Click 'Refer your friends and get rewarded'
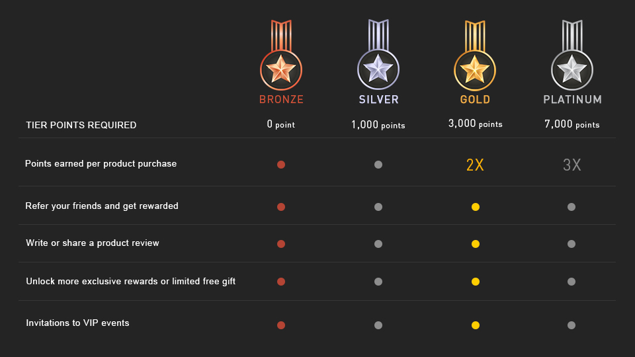The image size is (635, 357). 102,206
